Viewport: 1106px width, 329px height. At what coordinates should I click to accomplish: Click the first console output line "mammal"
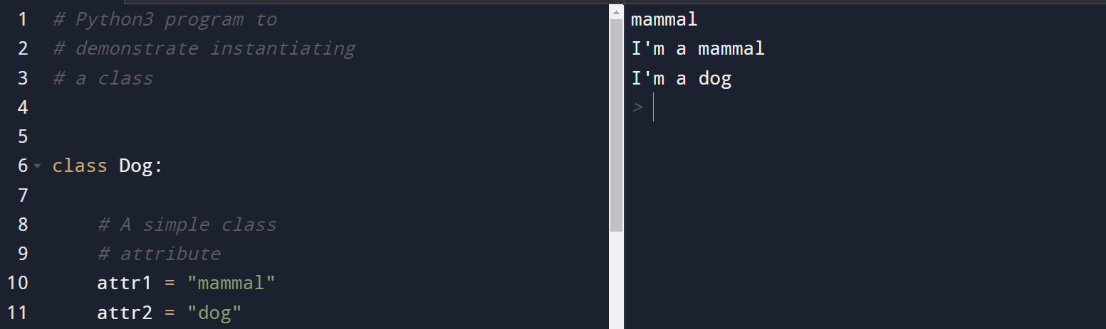click(x=664, y=19)
